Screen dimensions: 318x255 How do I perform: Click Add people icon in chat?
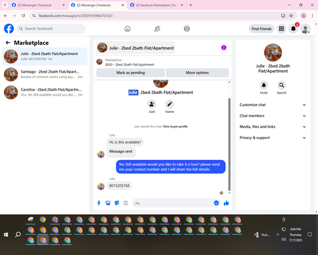[152, 104]
